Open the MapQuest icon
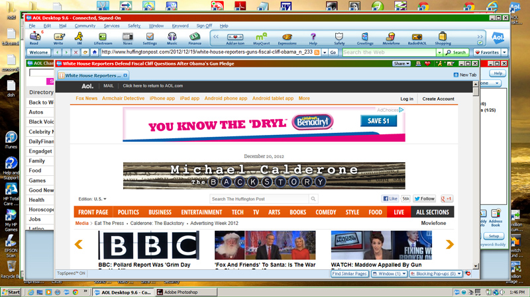 pyautogui.click(x=261, y=38)
